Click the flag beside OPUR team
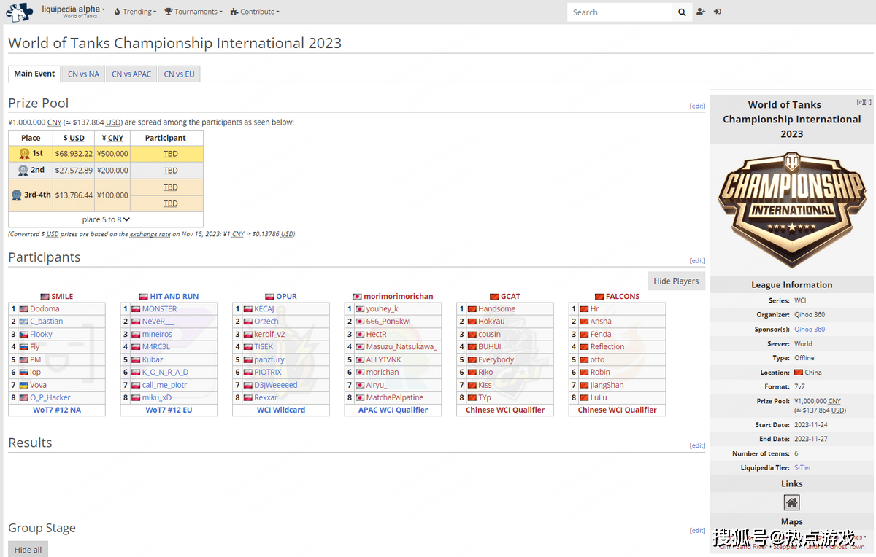 click(269, 297)
